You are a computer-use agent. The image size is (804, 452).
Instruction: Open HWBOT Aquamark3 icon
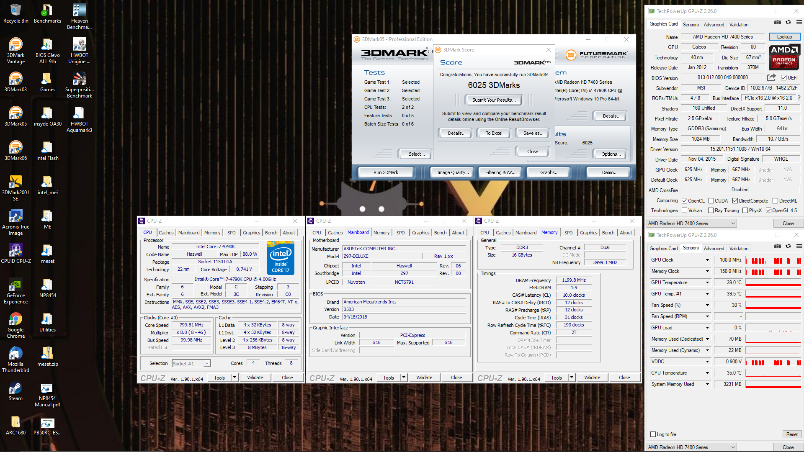(x=79, y=120)
